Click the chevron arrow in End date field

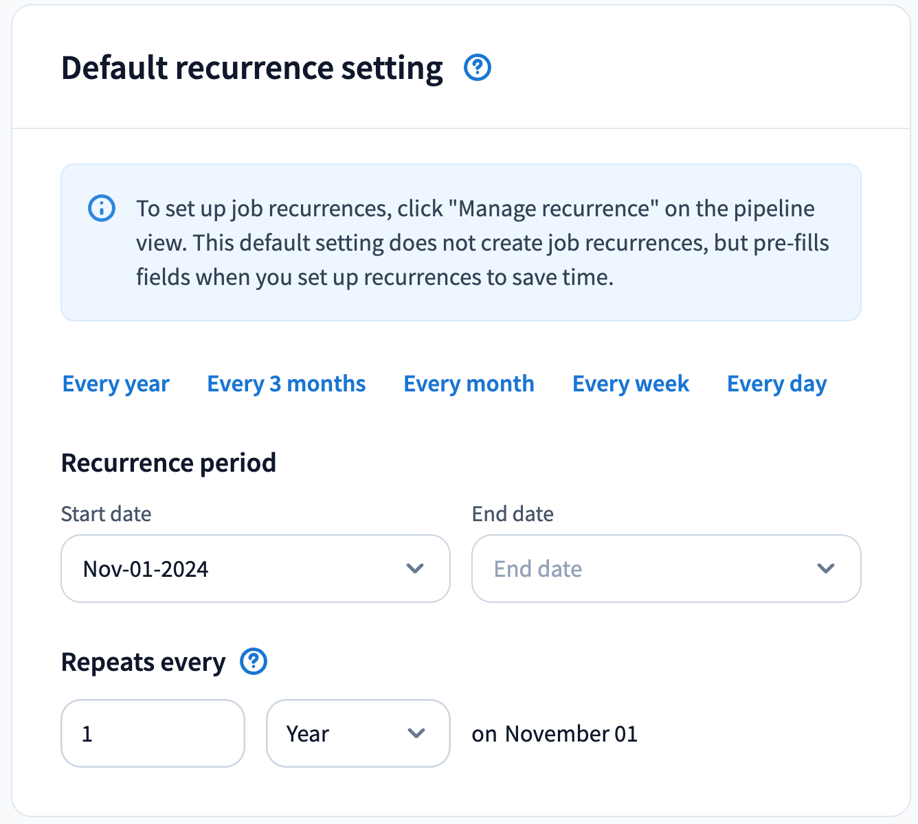825,569
